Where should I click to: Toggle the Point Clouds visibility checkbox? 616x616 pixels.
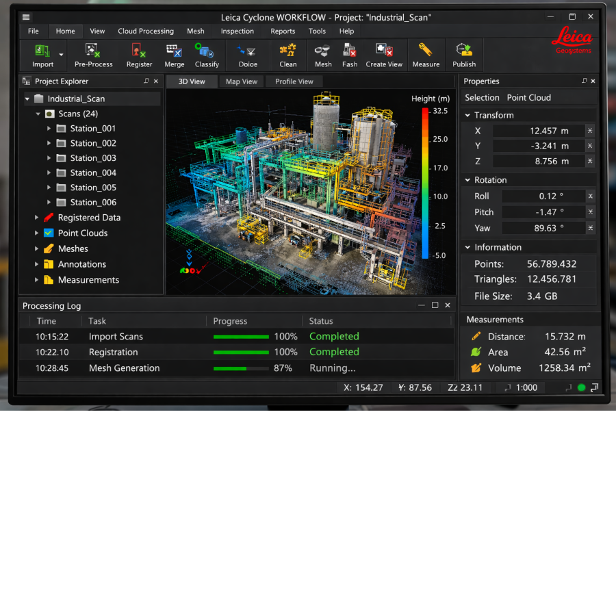click(47, 233)
